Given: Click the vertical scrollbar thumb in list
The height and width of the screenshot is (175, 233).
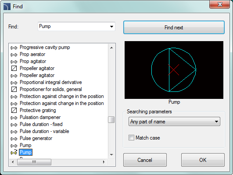Looking at the screenshot, I should point(111,120).
